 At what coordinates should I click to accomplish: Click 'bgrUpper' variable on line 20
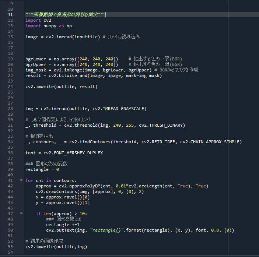[36, 64]
